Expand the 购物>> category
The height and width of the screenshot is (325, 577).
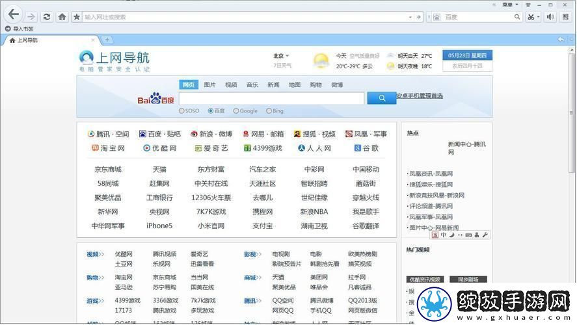[x=96, y=278]
